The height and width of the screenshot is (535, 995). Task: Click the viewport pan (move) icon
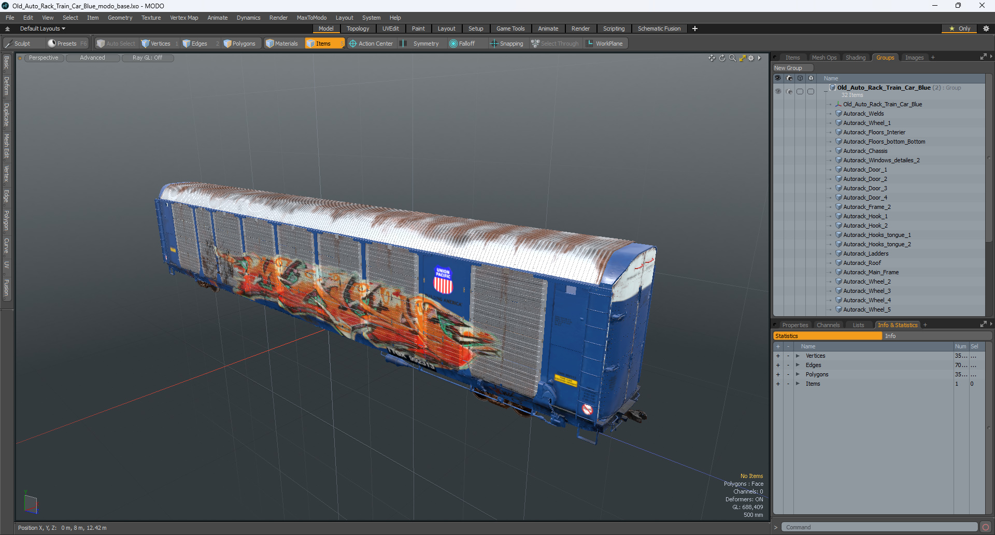click(712, 58)
